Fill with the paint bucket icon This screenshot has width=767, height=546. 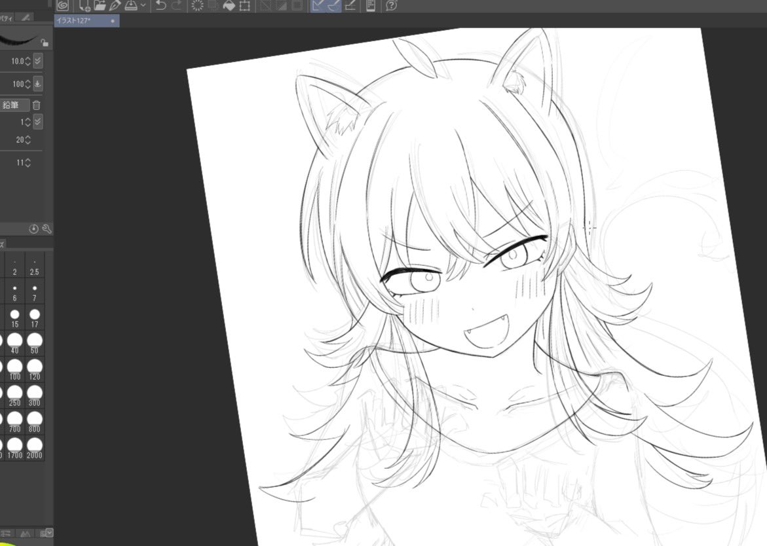(x=229, y=5)
